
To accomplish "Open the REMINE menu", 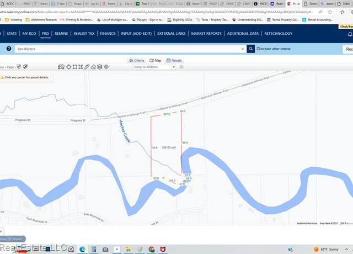I will click(x=61, y=34).
